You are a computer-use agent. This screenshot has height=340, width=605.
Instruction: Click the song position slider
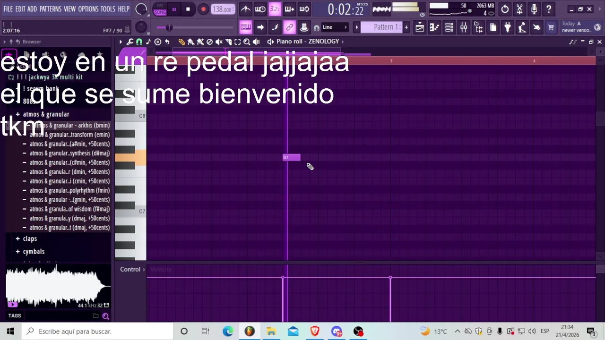[196, 27]
